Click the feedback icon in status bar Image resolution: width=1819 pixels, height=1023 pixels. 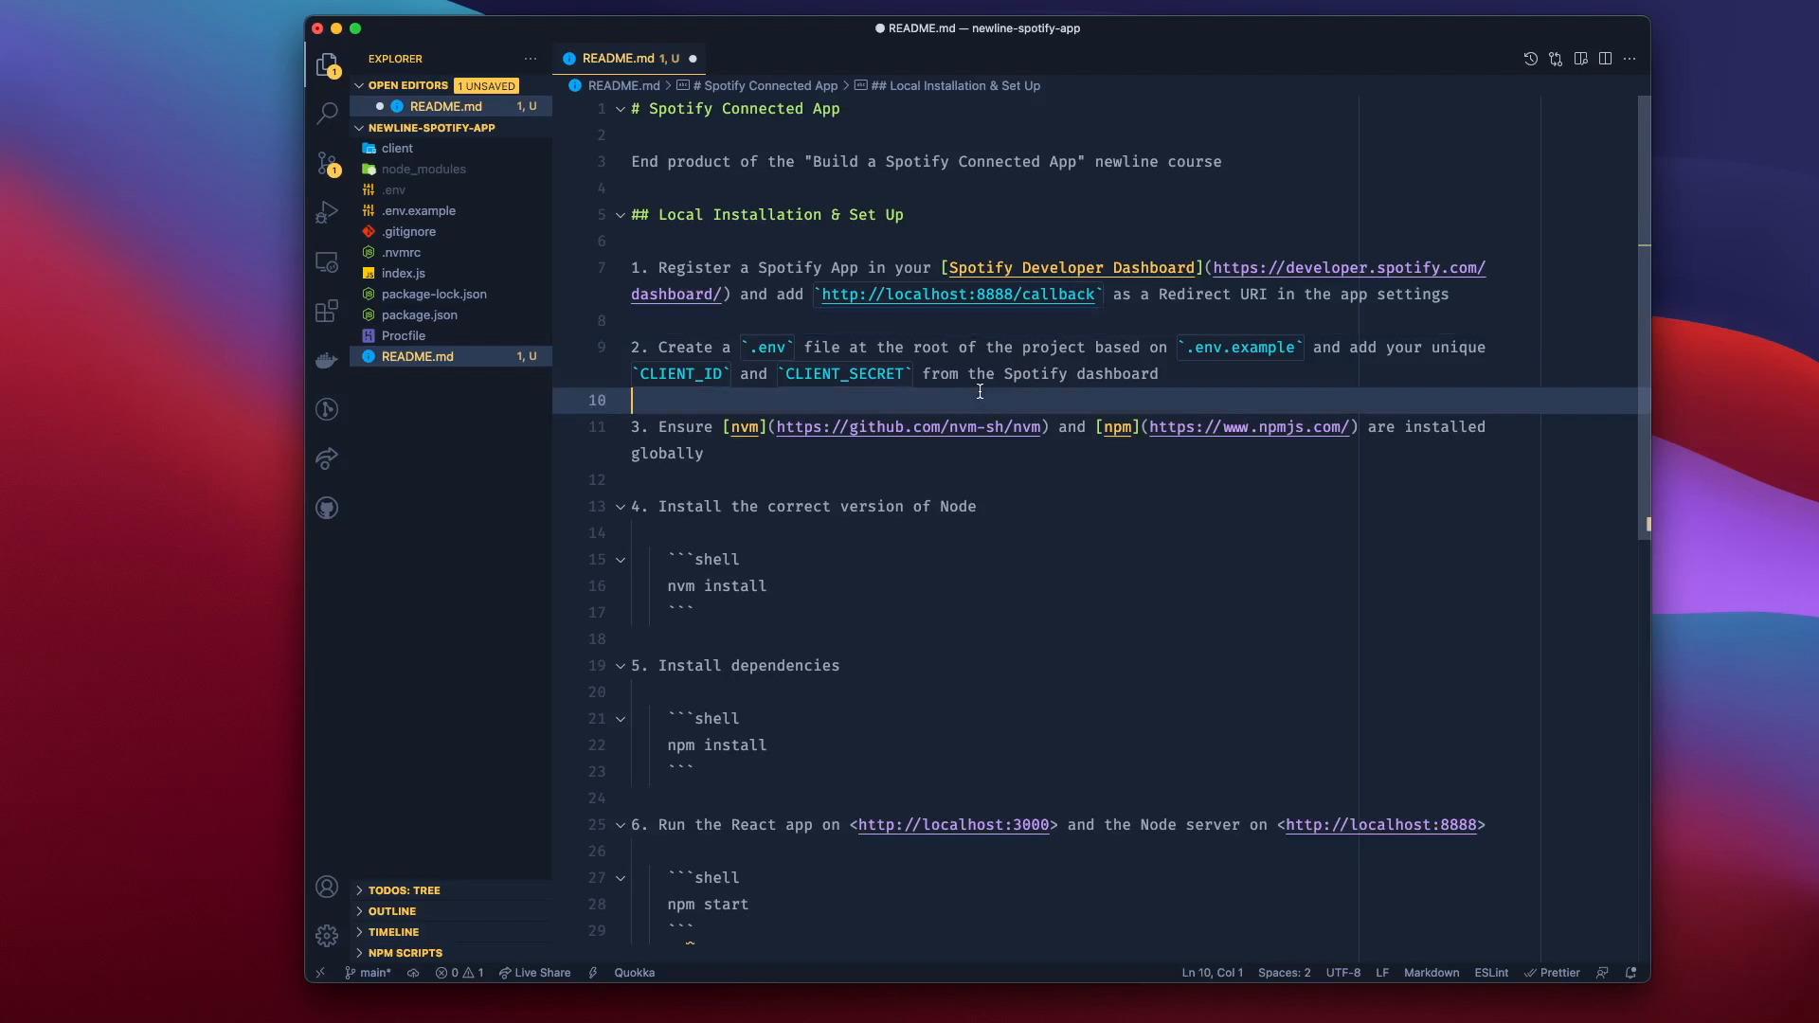pyautogui.click(x=1602, y=973)
